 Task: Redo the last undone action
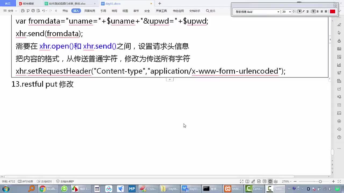click(x=50, y=11)
